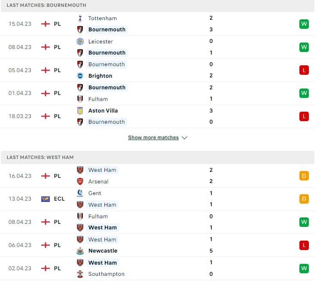The width and height of the screenshot is (320, 281).
Task: Expand the Show more matches link
Action: coord(153,137)
